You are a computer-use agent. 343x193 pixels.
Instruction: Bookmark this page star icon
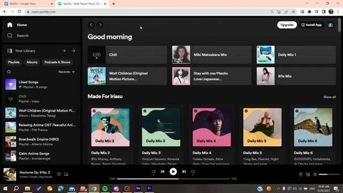click(x=293, y=12)
